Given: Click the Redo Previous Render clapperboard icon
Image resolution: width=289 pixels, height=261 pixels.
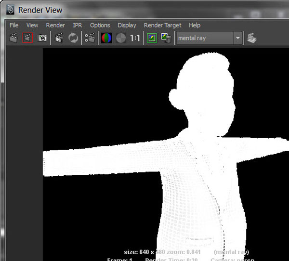Looking at the screenshot, I should click(14, 38).
